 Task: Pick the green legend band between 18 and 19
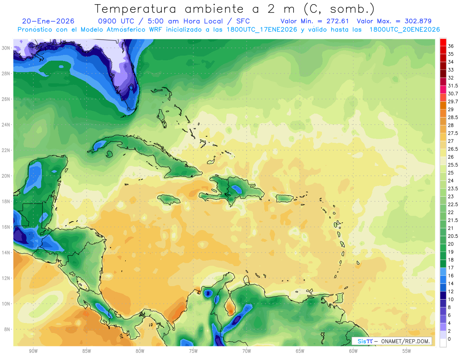click(443, 256)
